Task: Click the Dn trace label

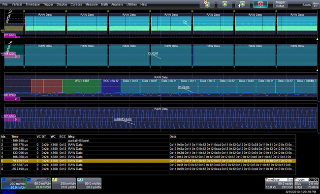Action: [185, 22]
